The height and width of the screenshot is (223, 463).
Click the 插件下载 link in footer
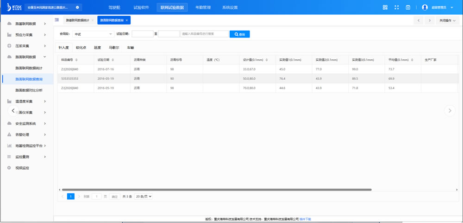point(305,219)
